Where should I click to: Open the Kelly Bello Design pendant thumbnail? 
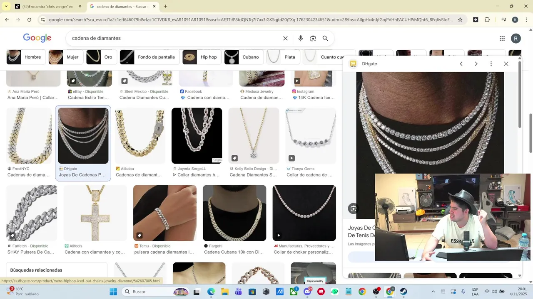tap(254, 136)
